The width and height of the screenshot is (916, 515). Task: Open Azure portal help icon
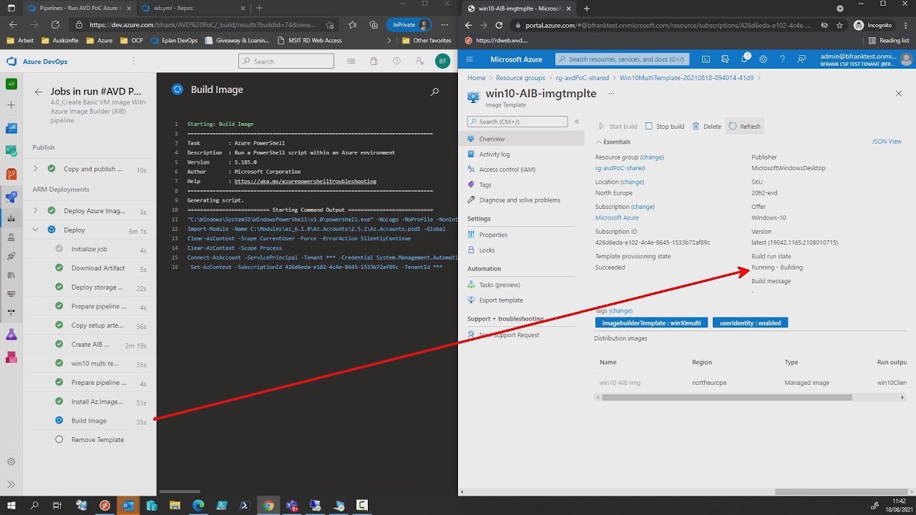pyautogui.click(x=782, y=59)
